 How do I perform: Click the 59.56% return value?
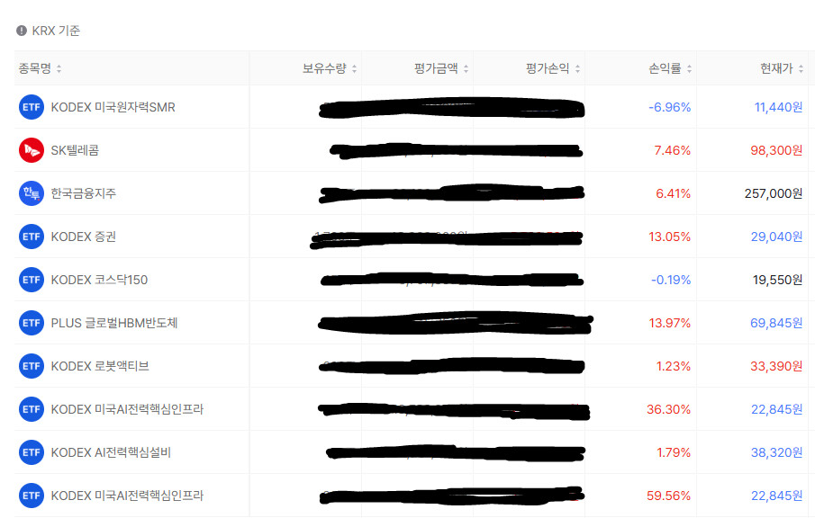click(668, 496)
